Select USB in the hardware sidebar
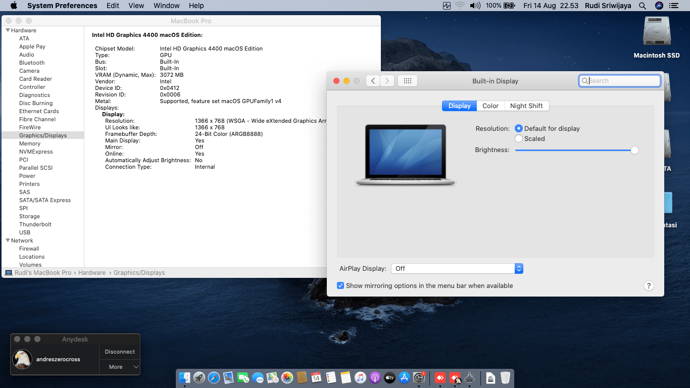Viewport: 690px width, 388px height. [25, 232]
